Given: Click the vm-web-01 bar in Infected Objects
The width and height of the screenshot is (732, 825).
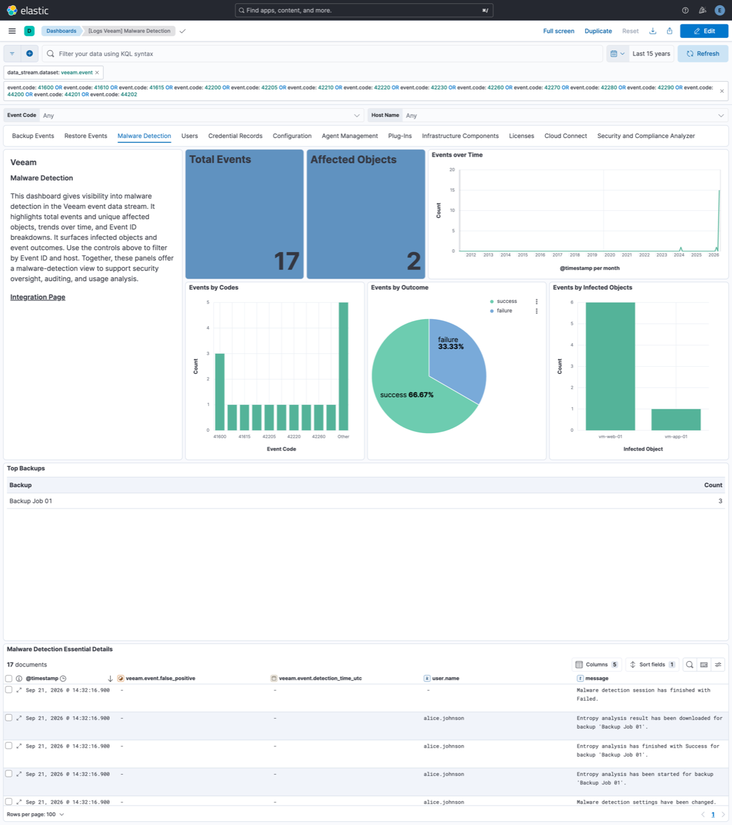Looking at the screenshot, I should click(x=610, y=366).
